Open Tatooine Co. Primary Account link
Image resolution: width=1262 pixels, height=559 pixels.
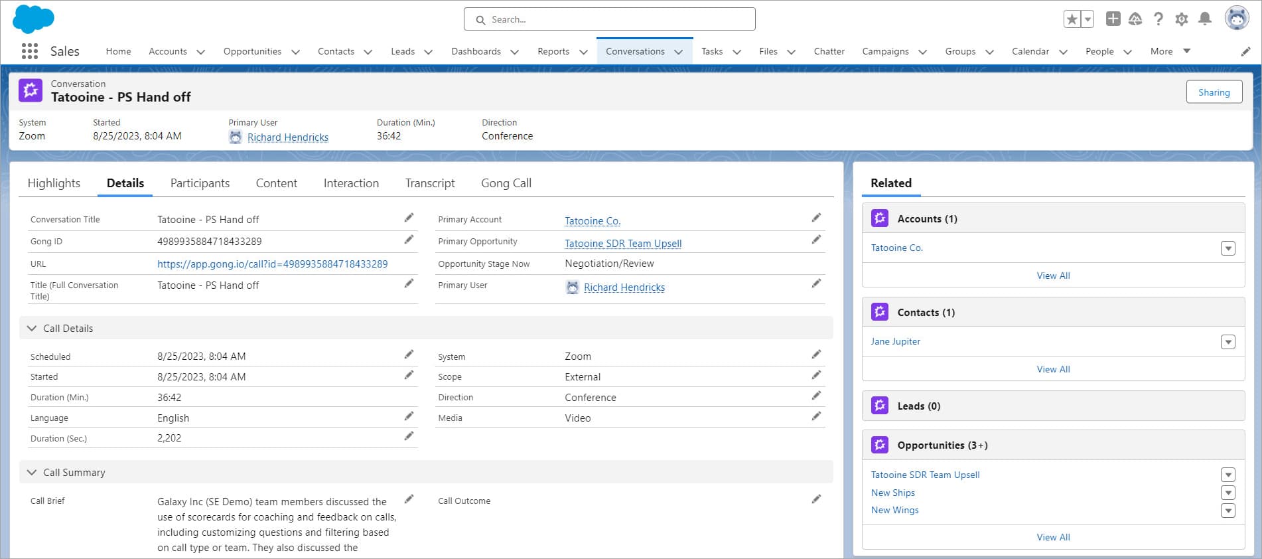pyautogui.click(x=593, y=221)
